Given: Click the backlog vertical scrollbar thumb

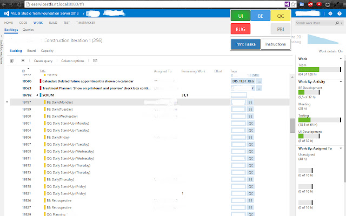Looking at the screenshot, I should pyautogui.click(x=292, y=126).
